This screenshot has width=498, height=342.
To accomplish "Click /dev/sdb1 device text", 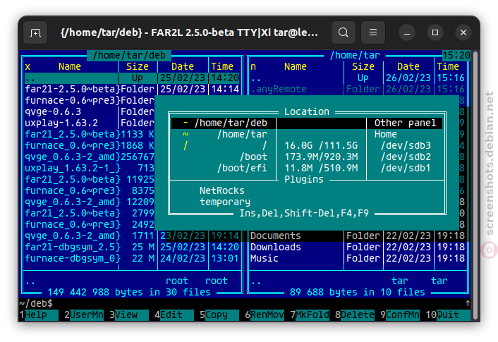I will [x=406, y=168].
